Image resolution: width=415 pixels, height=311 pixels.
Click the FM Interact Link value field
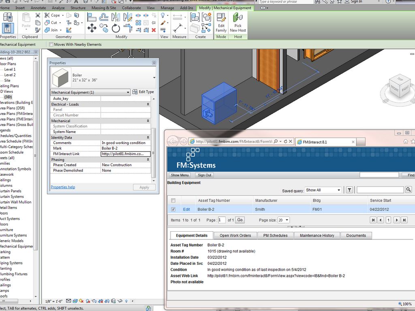click(x=126, y=154)
